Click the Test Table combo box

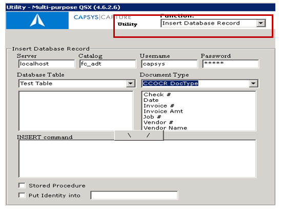(77, 83)
